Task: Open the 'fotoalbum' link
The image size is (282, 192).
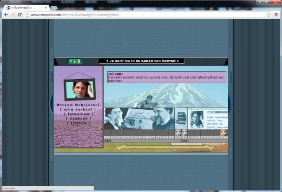Action: coord(79,114)
